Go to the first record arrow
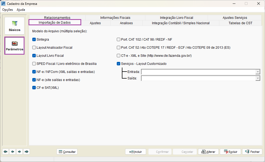265x162 pixels. pyautogui.click(x=6, y=152)
